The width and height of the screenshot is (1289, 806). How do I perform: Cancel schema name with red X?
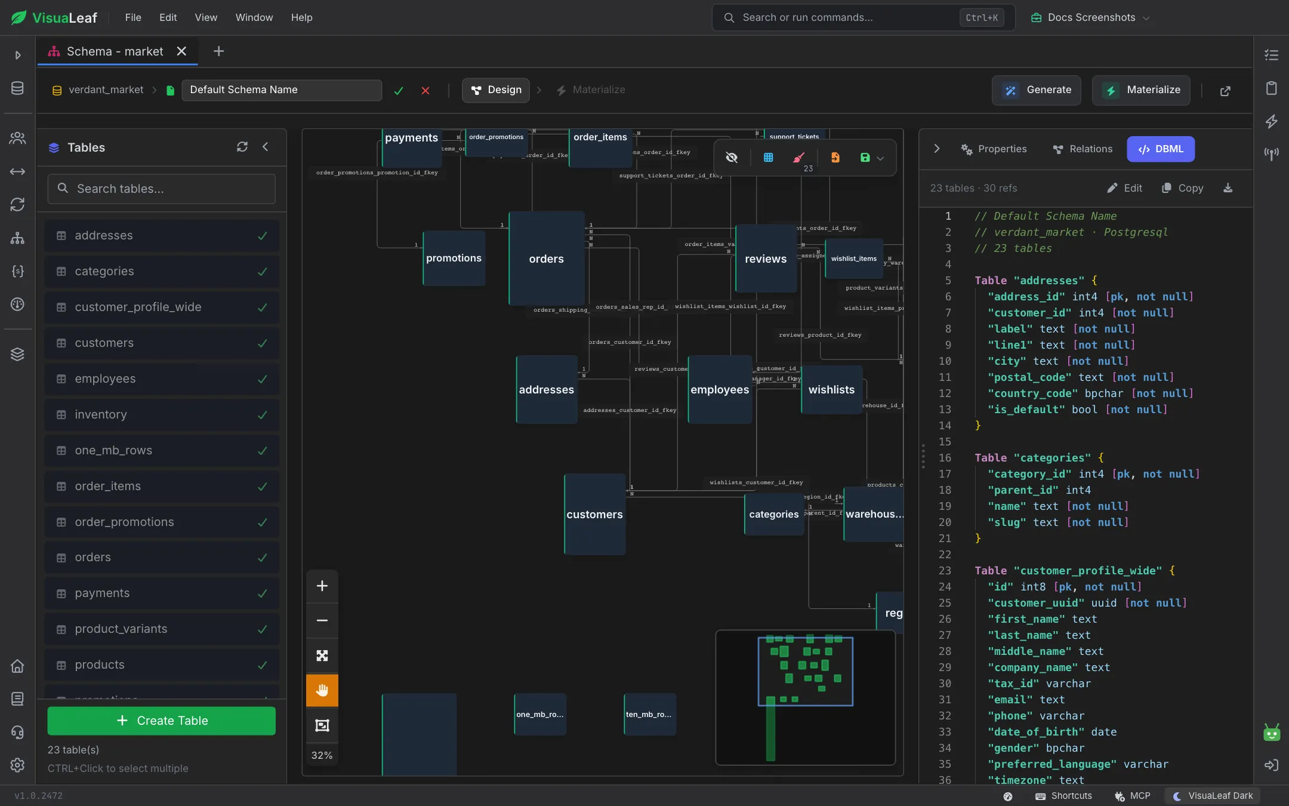click(425, 91)
